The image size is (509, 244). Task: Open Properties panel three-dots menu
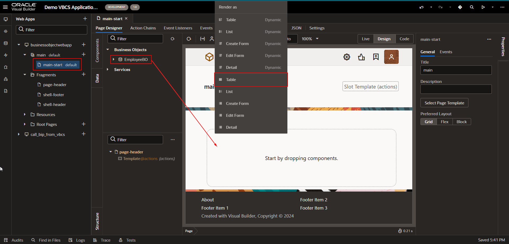(489, 39)
